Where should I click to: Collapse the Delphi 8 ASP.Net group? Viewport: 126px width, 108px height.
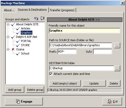coord(8,37)
